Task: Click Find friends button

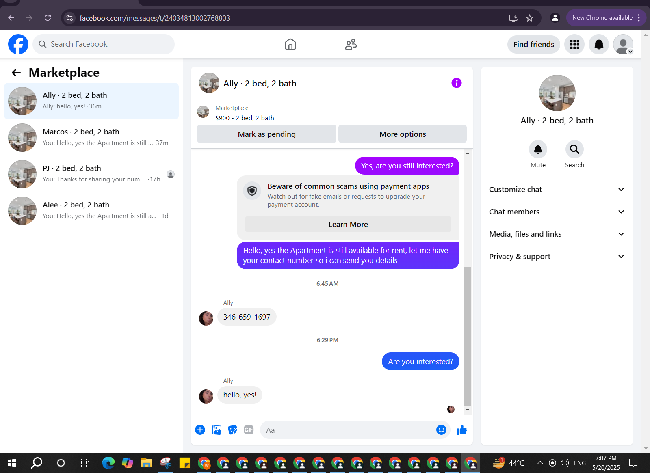Action: pos(533,44)
